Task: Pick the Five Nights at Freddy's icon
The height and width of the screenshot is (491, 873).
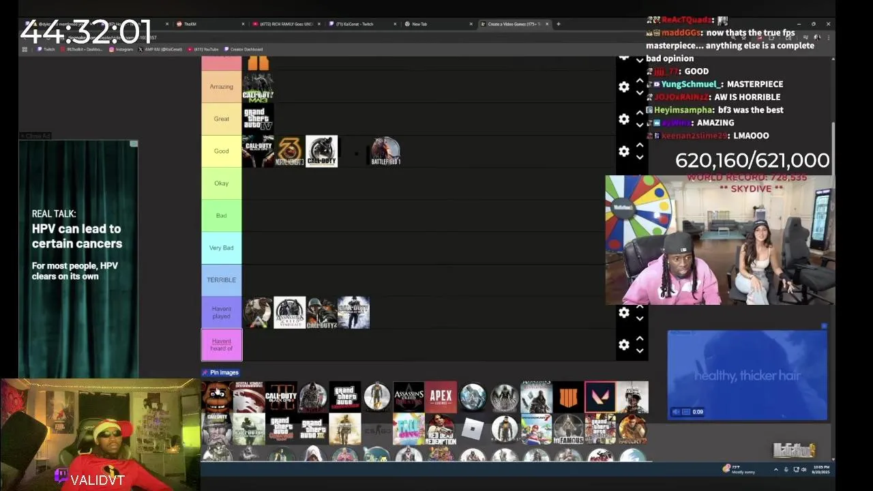Action: pos(217,398)
